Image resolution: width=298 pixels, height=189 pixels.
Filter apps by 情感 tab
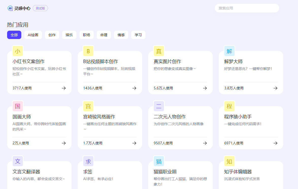click(121, 35)
